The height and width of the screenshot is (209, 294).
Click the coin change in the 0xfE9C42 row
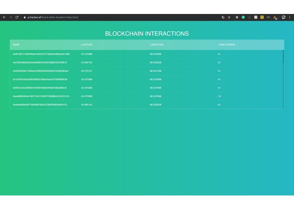coord(219,88)
